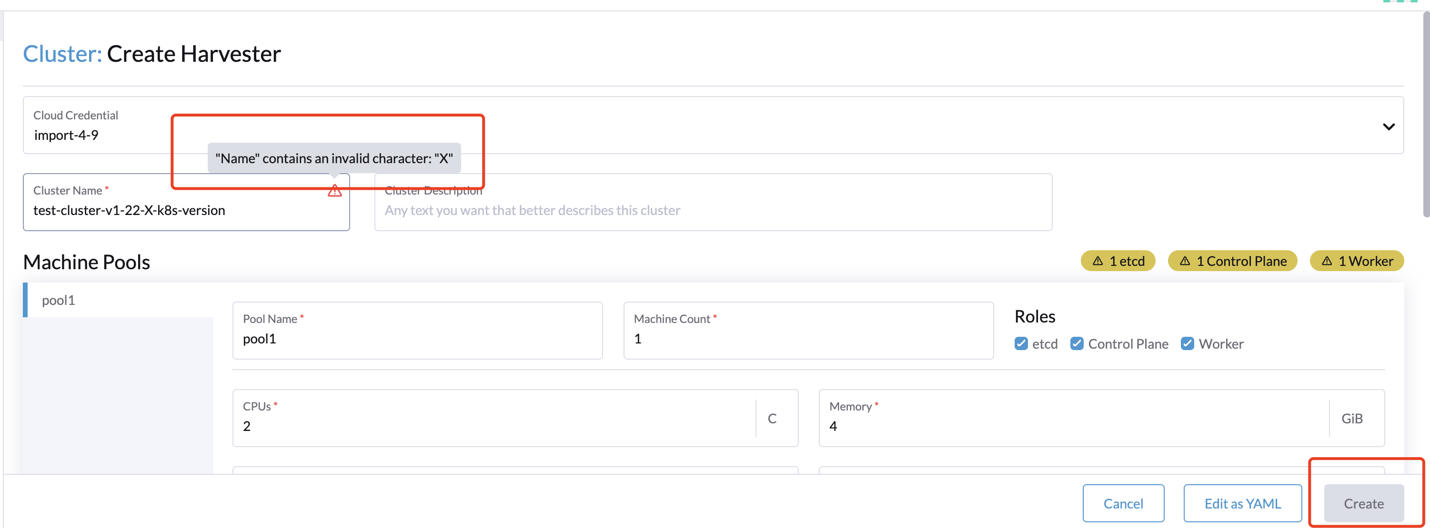
Task: Click the Edit as YAML button
Action: coord(1242,503)
